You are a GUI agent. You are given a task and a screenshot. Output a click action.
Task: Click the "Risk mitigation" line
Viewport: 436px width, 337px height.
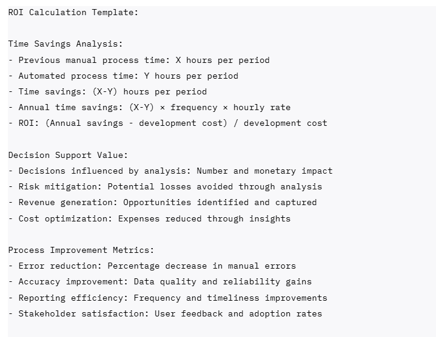coord(165,186)
